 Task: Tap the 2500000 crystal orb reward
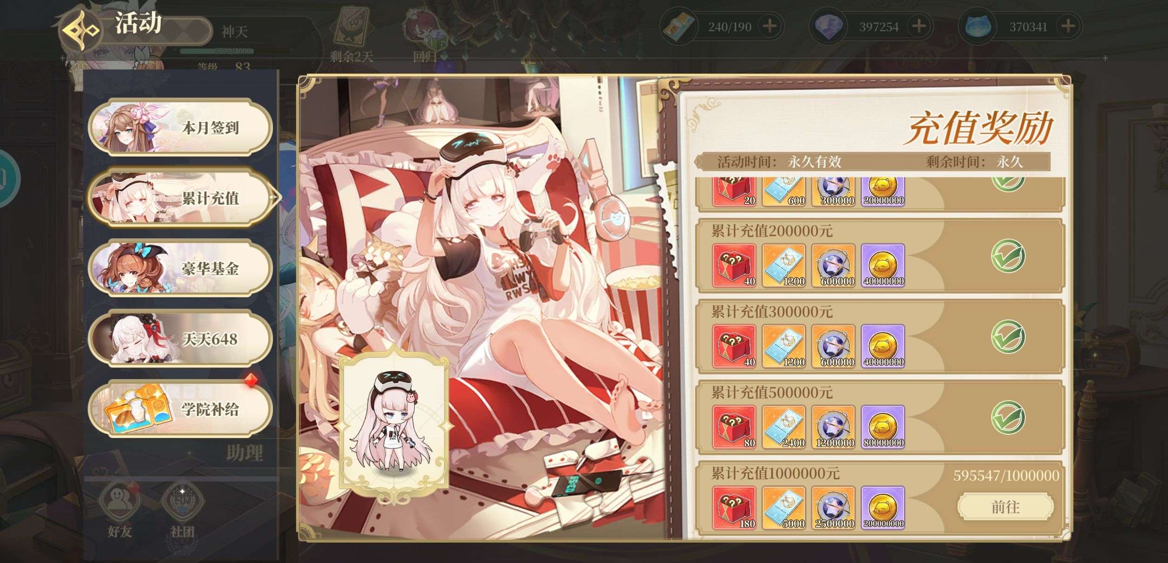tap(833, 508)
